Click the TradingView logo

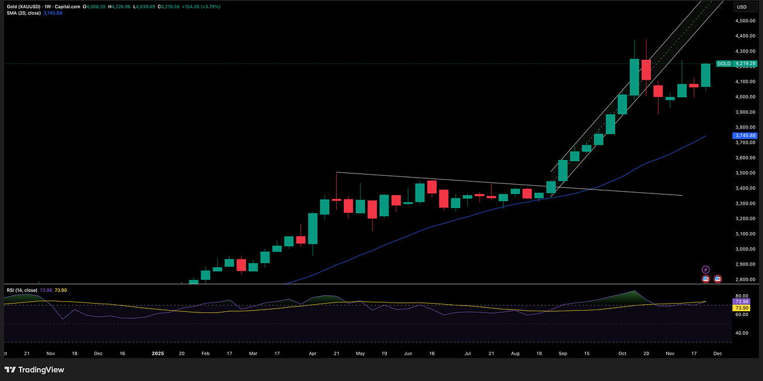[35, 370]
